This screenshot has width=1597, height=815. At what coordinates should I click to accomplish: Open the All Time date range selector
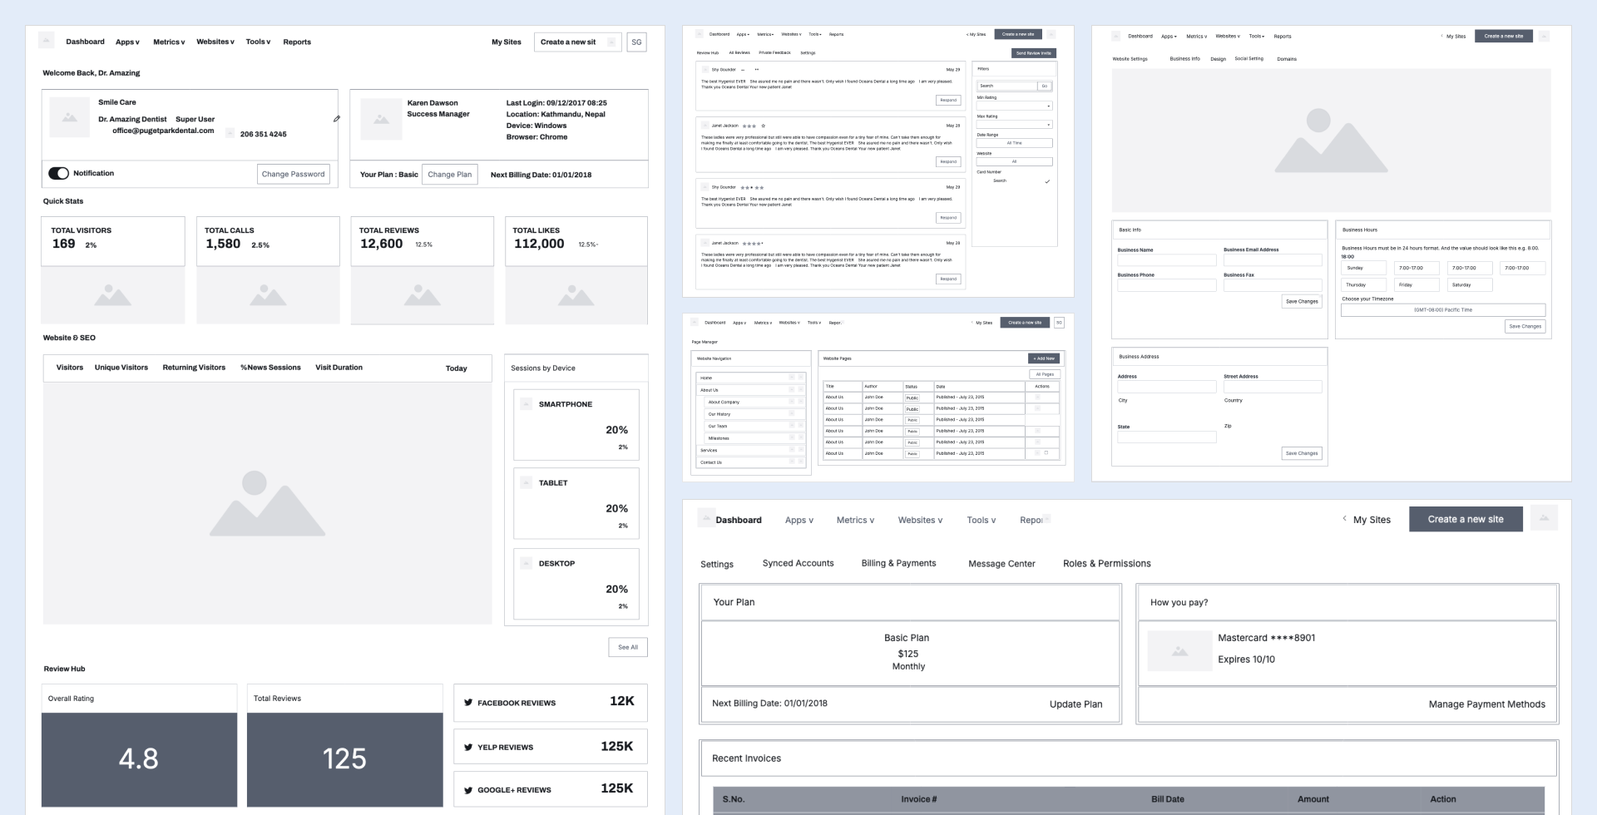[x=1014, y=143]
